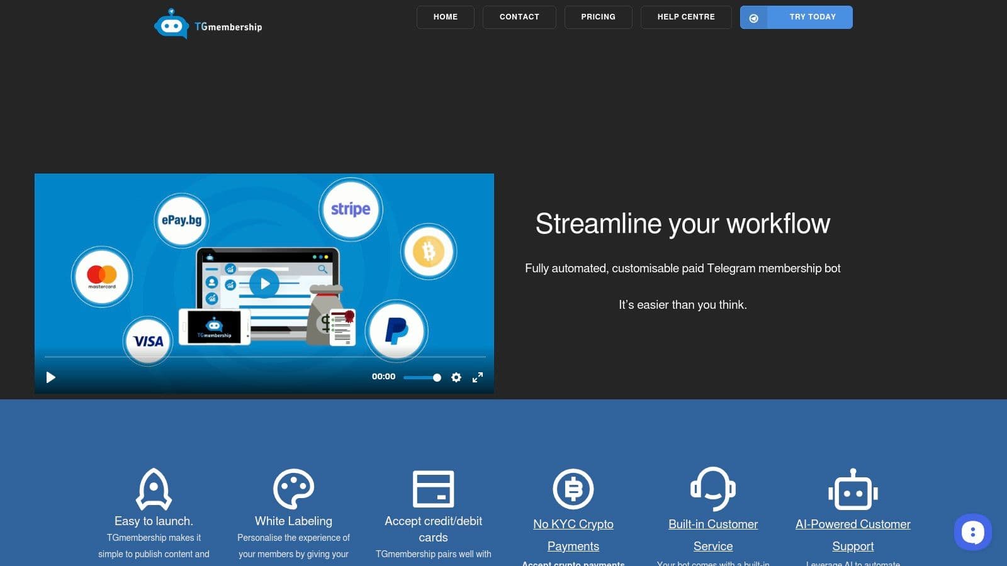Click the TGmembership robot logo
This screenshot has height=566, width=1007.
[x=171, y=25]
